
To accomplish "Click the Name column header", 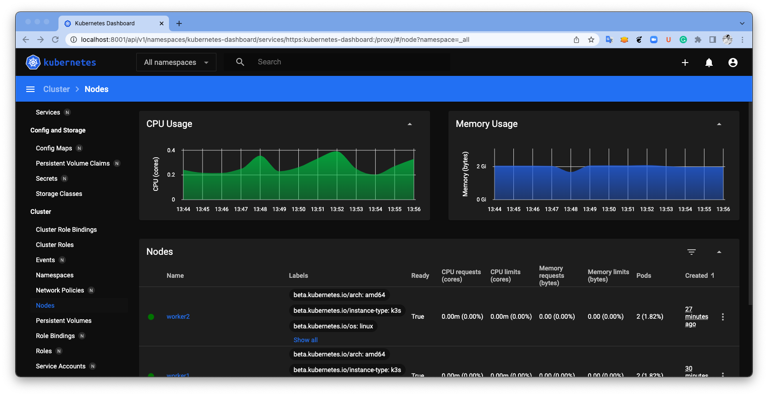I will pyautogui.click(x=175, y=275).
